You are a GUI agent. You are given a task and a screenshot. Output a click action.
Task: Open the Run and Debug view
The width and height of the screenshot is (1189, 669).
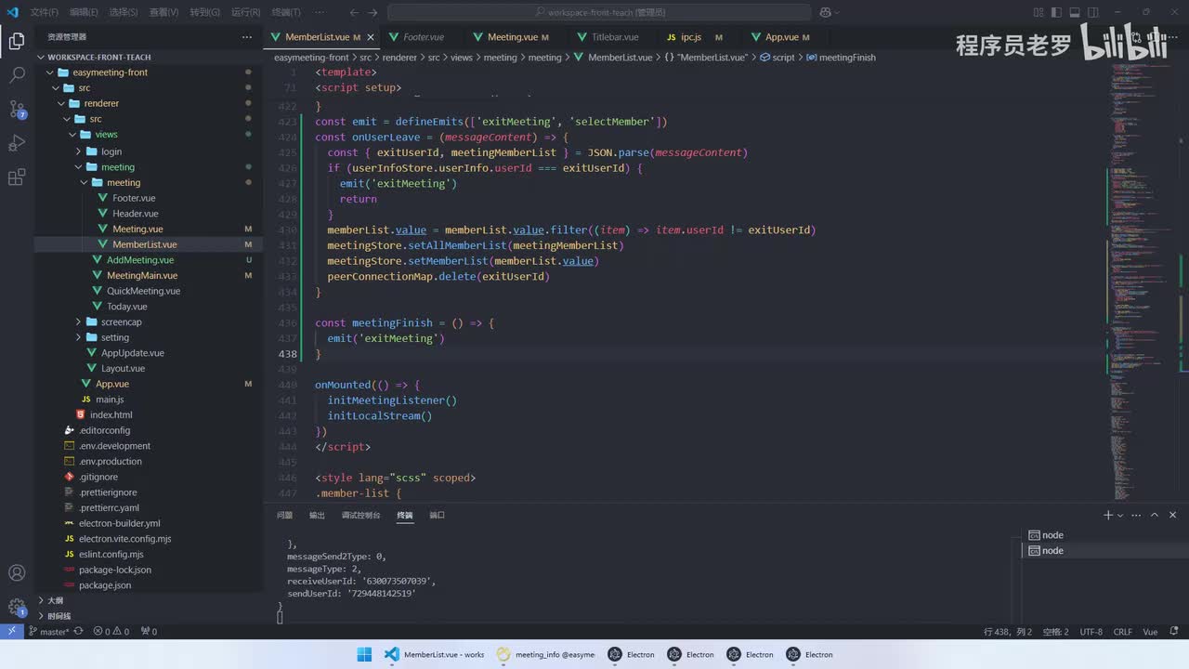click(17, 143)
